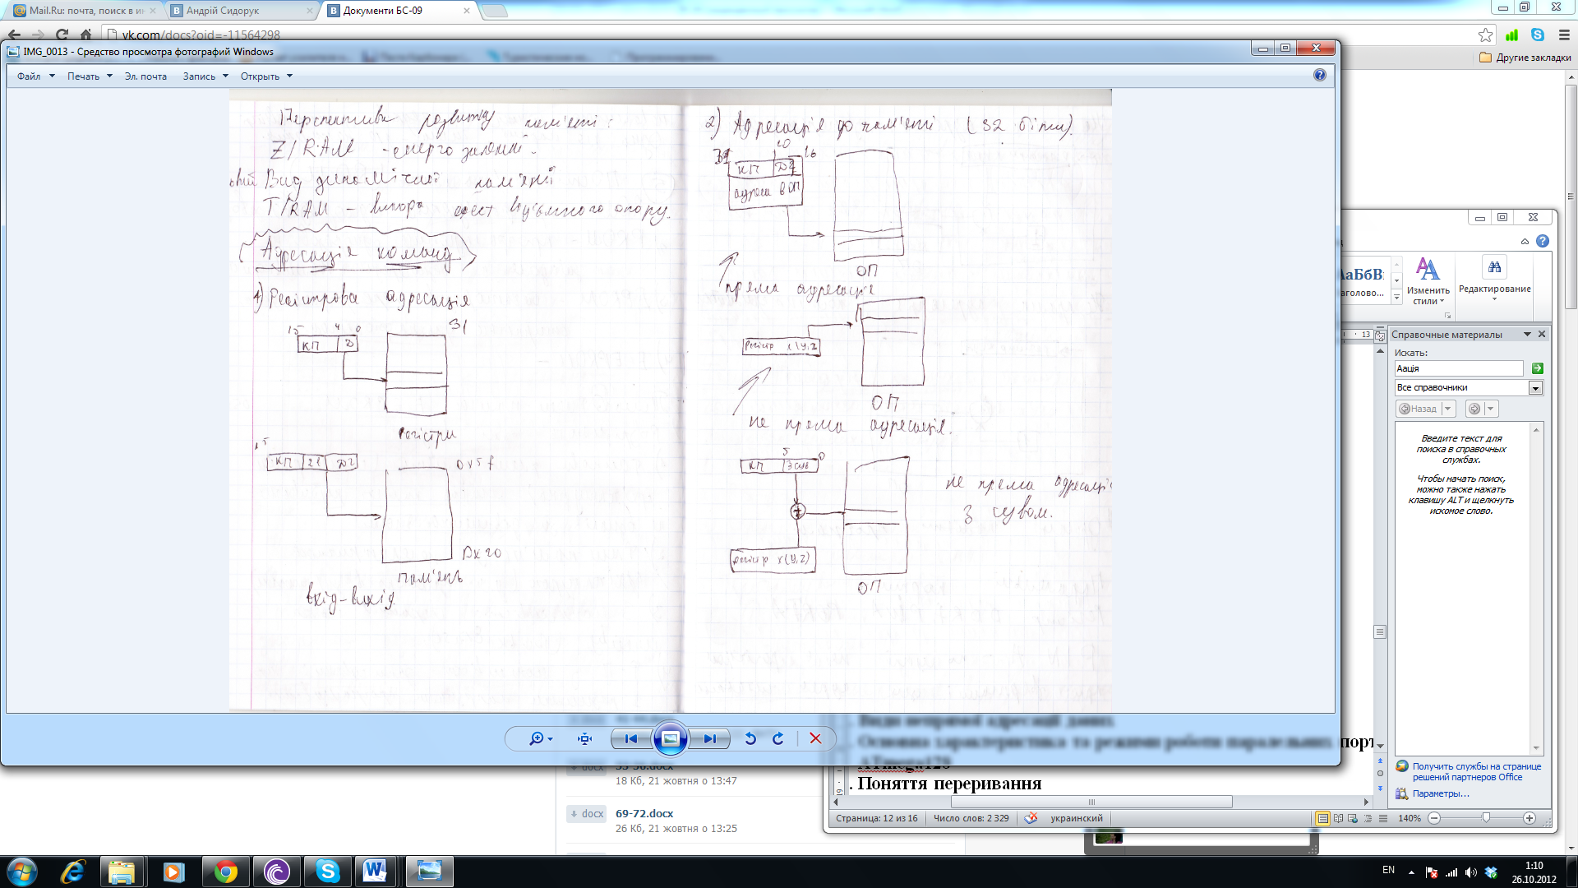Open the zoom magnifier in Photo Viewer
The height and width of the screenshot is (888, 1578).
539,738
